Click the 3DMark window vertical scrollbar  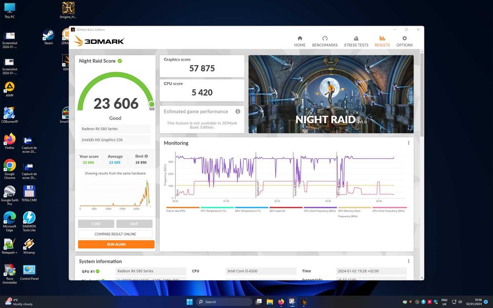pos(422,95)
